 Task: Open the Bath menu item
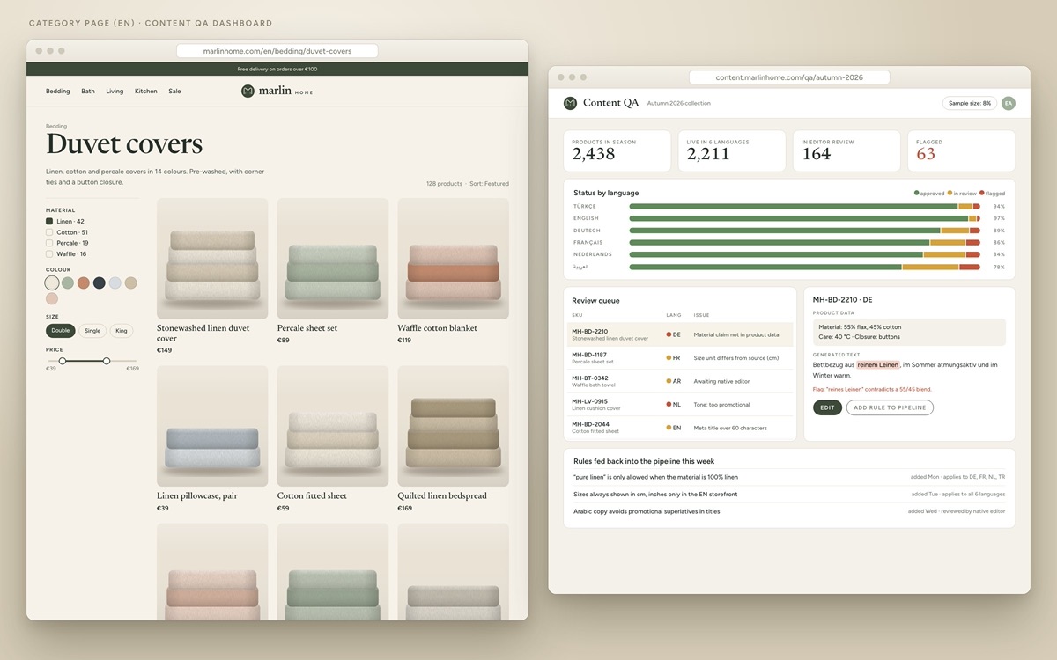coord(88,91)
